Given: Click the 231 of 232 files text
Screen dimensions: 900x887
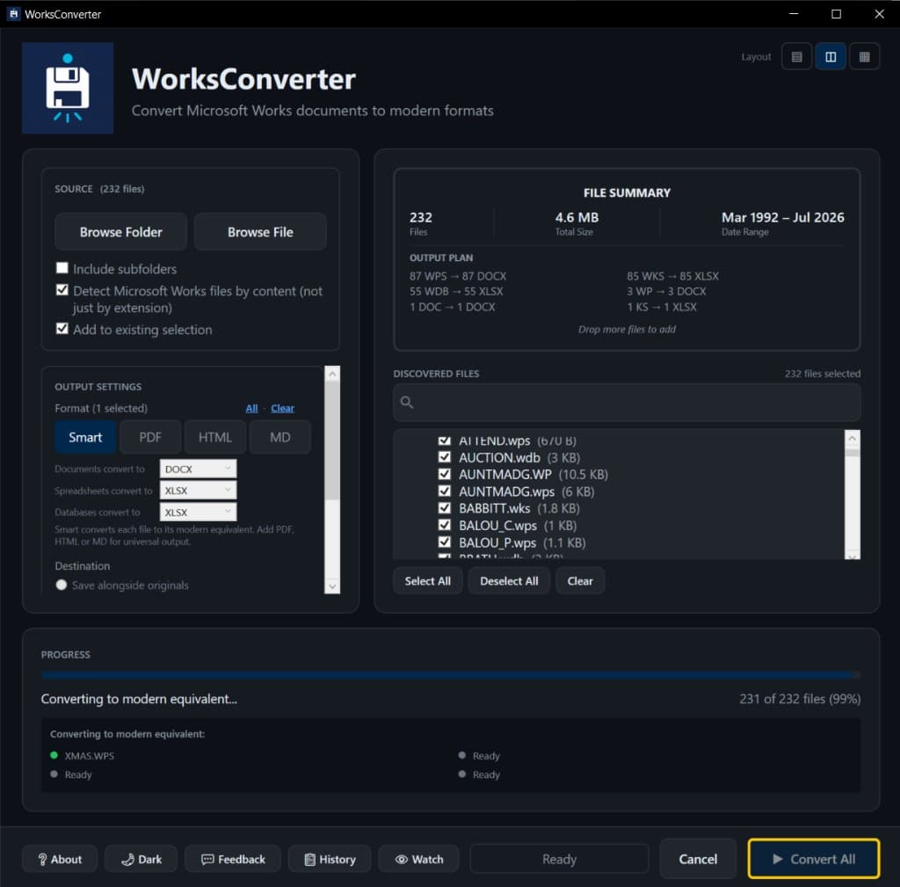Looking at the screenshot, I should (x=800, y=699).
